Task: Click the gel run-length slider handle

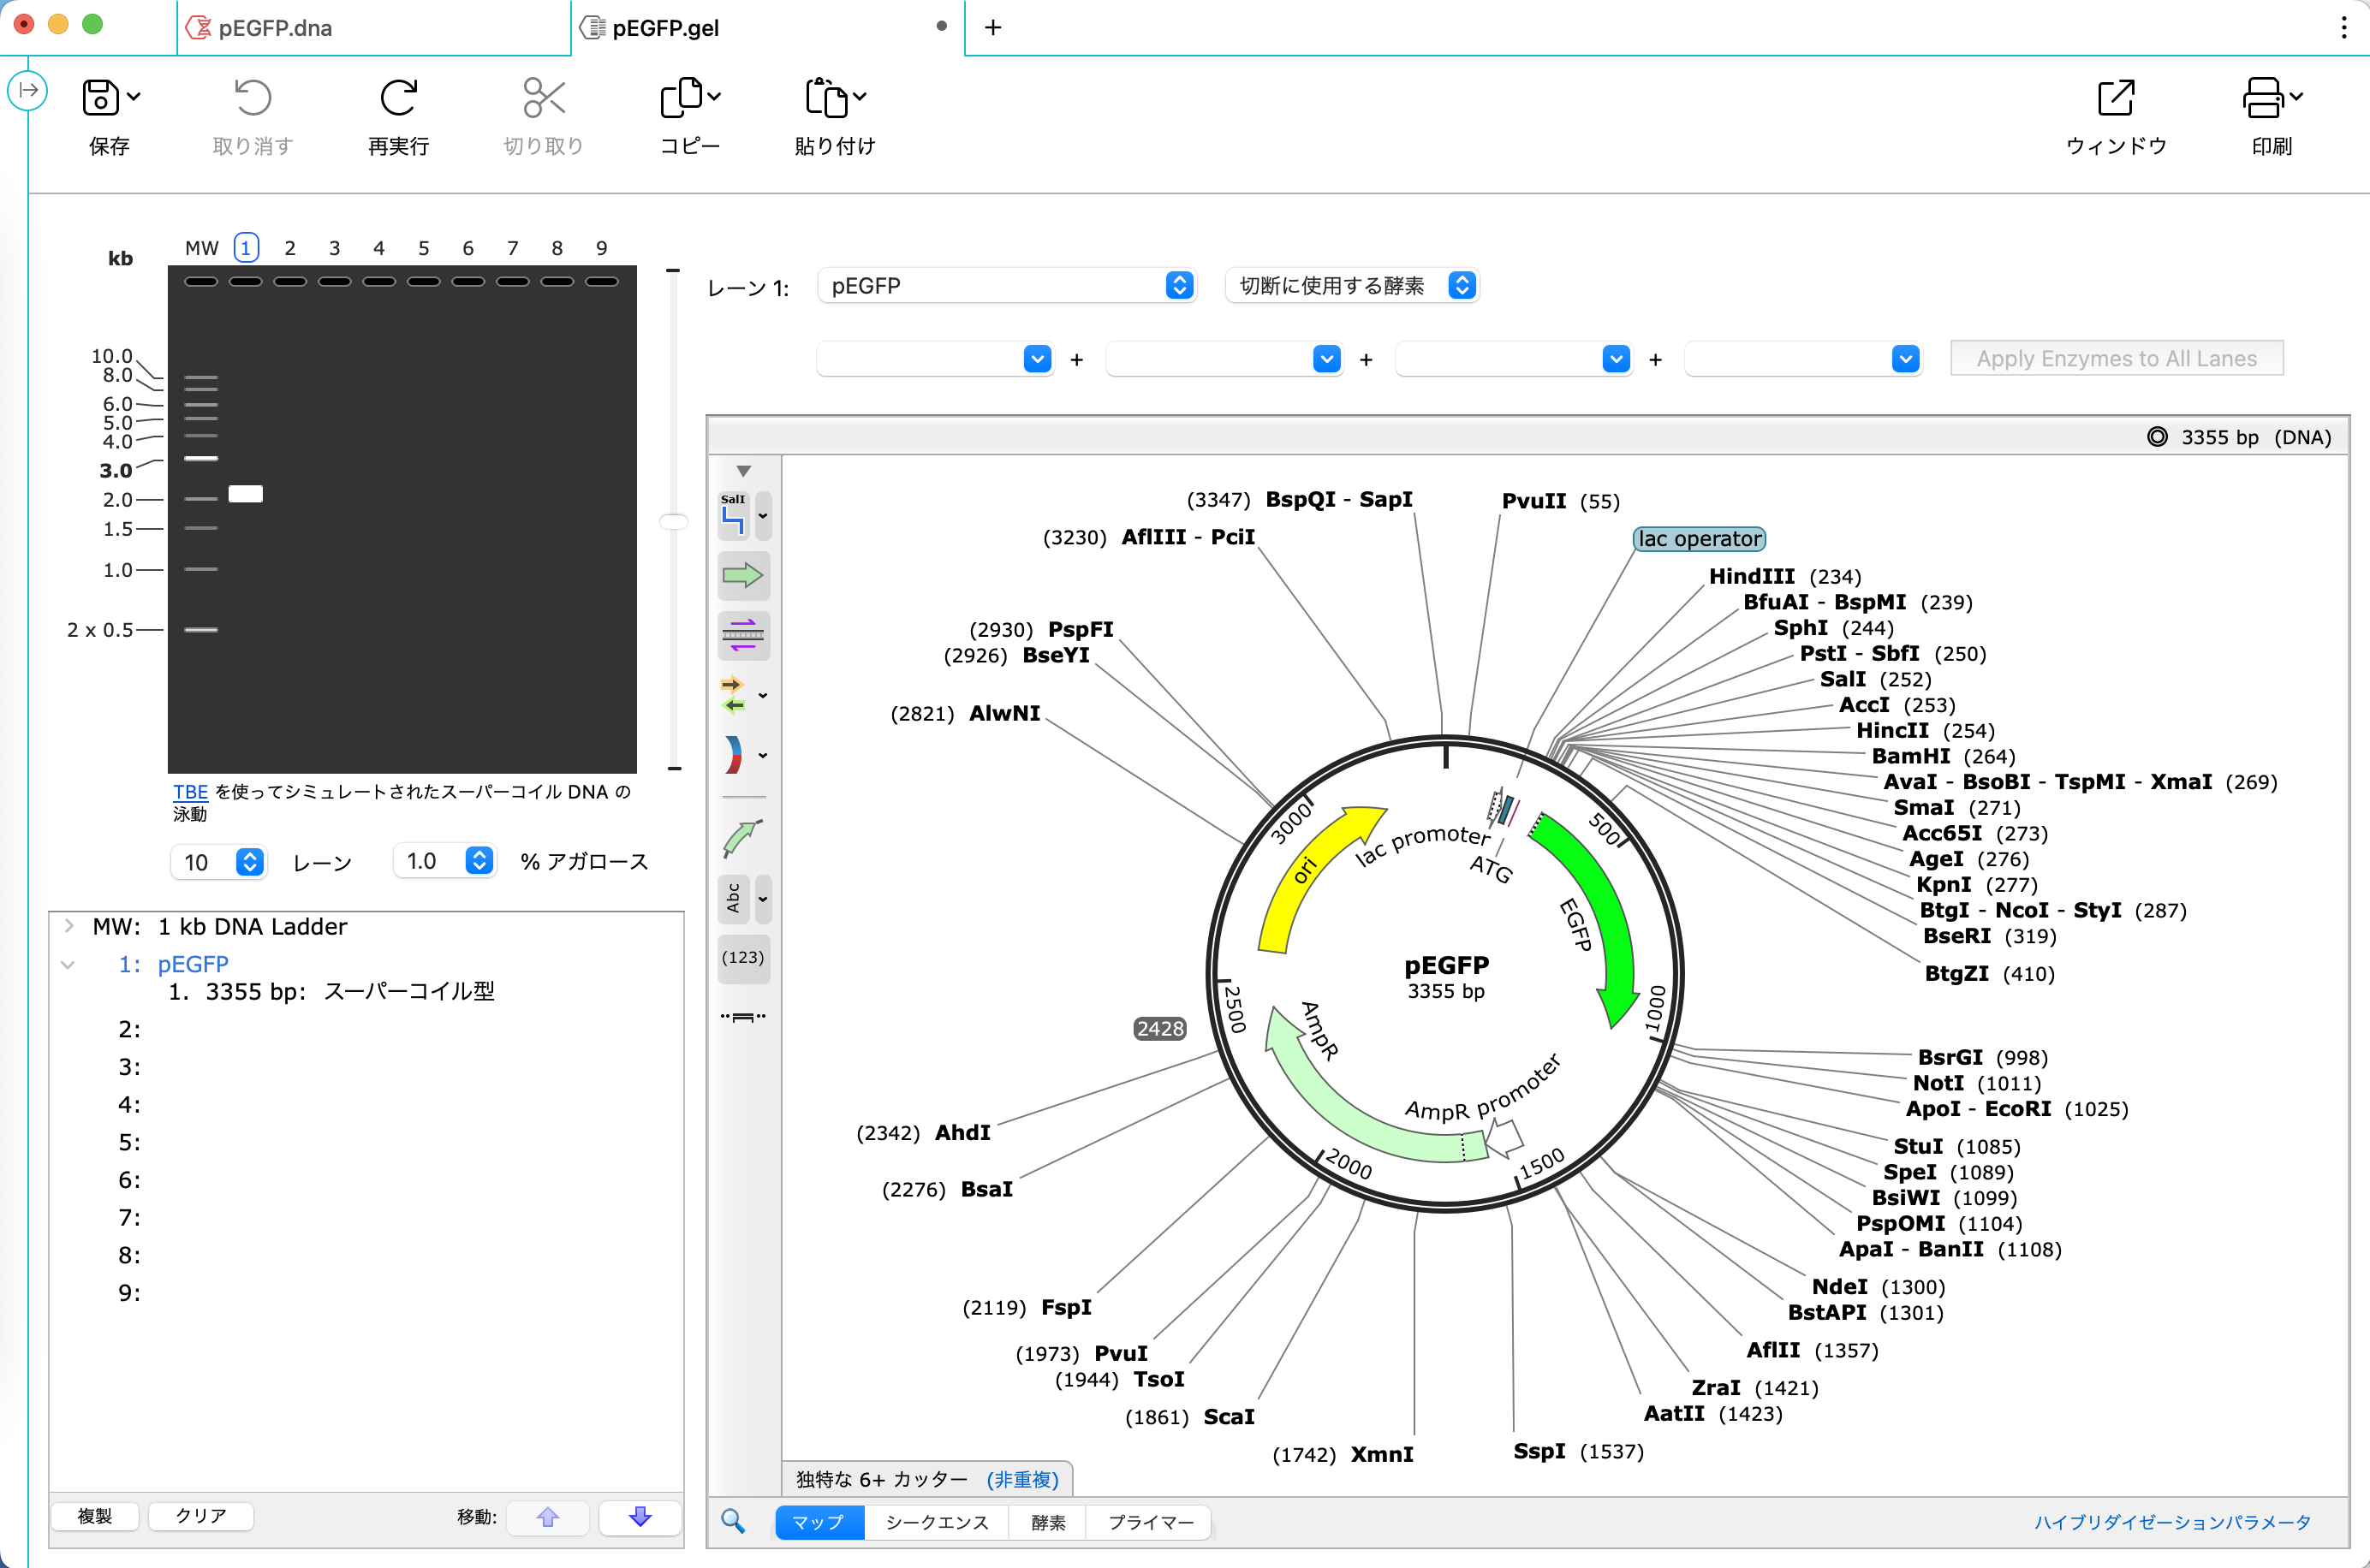Action: point(673,522)
